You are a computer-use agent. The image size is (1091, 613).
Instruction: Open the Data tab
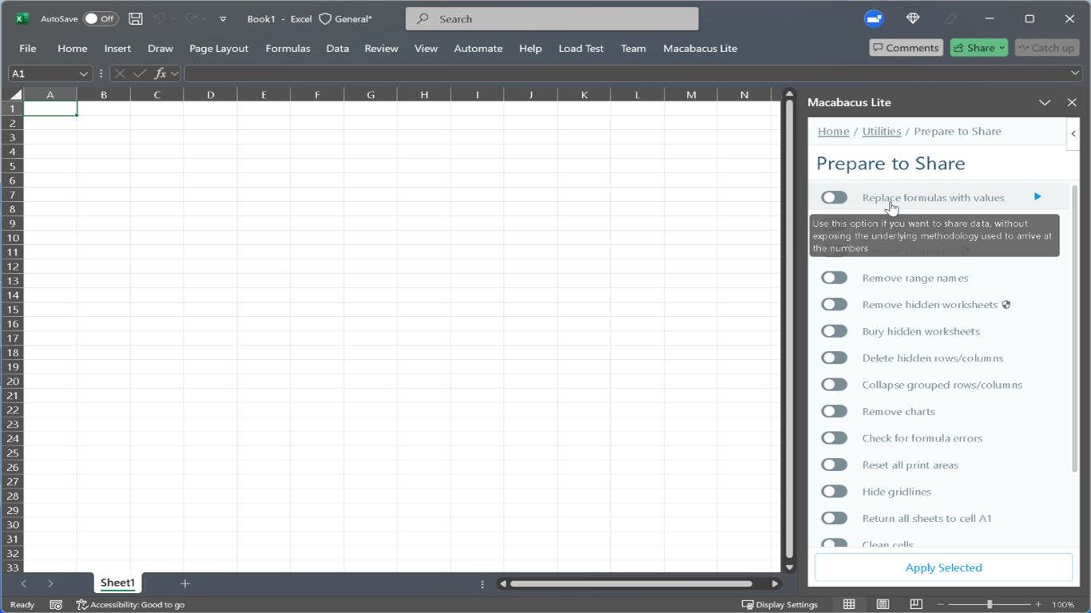(337, 48)
